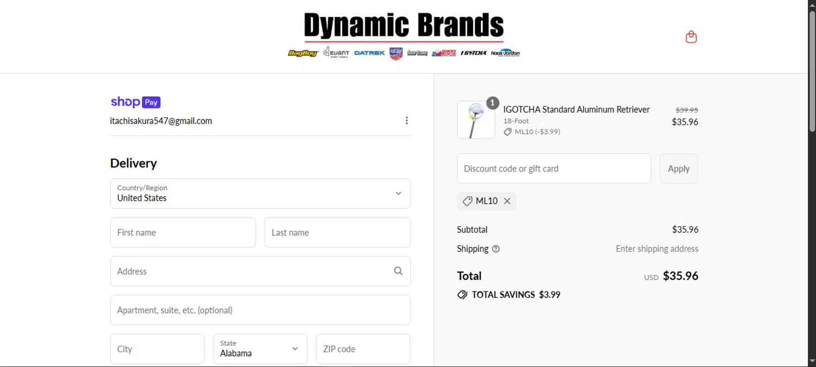The image size is (816, 367).
Task: Click the First name field
Action: pyautogui.click(x=183, y=233)
